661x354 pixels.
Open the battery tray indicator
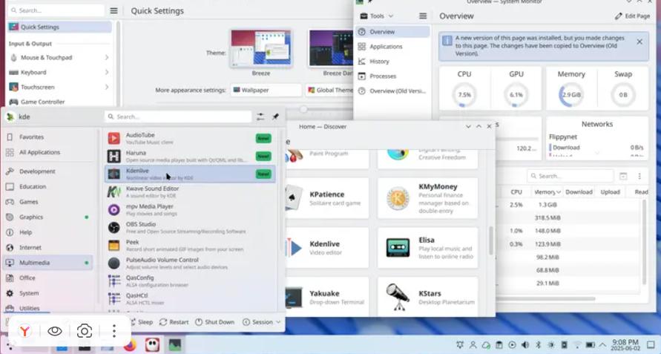[x=591, y=345]
